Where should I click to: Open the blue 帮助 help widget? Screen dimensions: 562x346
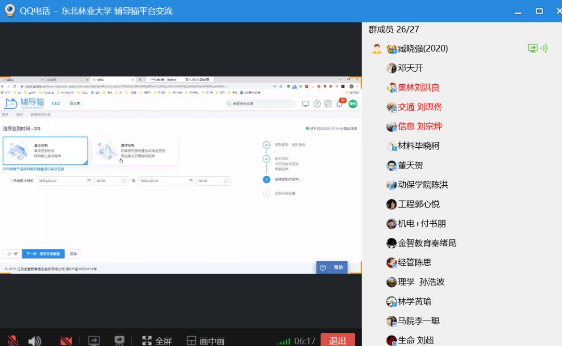pyautogui.click(x=331, y=267)
